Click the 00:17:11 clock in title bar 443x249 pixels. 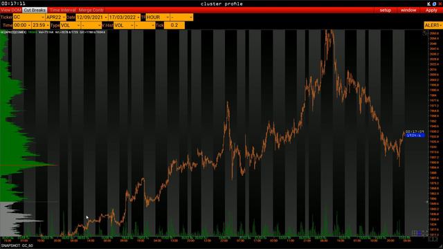click(13, 3)
